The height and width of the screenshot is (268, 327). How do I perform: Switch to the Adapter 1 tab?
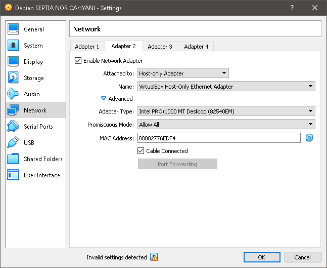coord(87,47)
